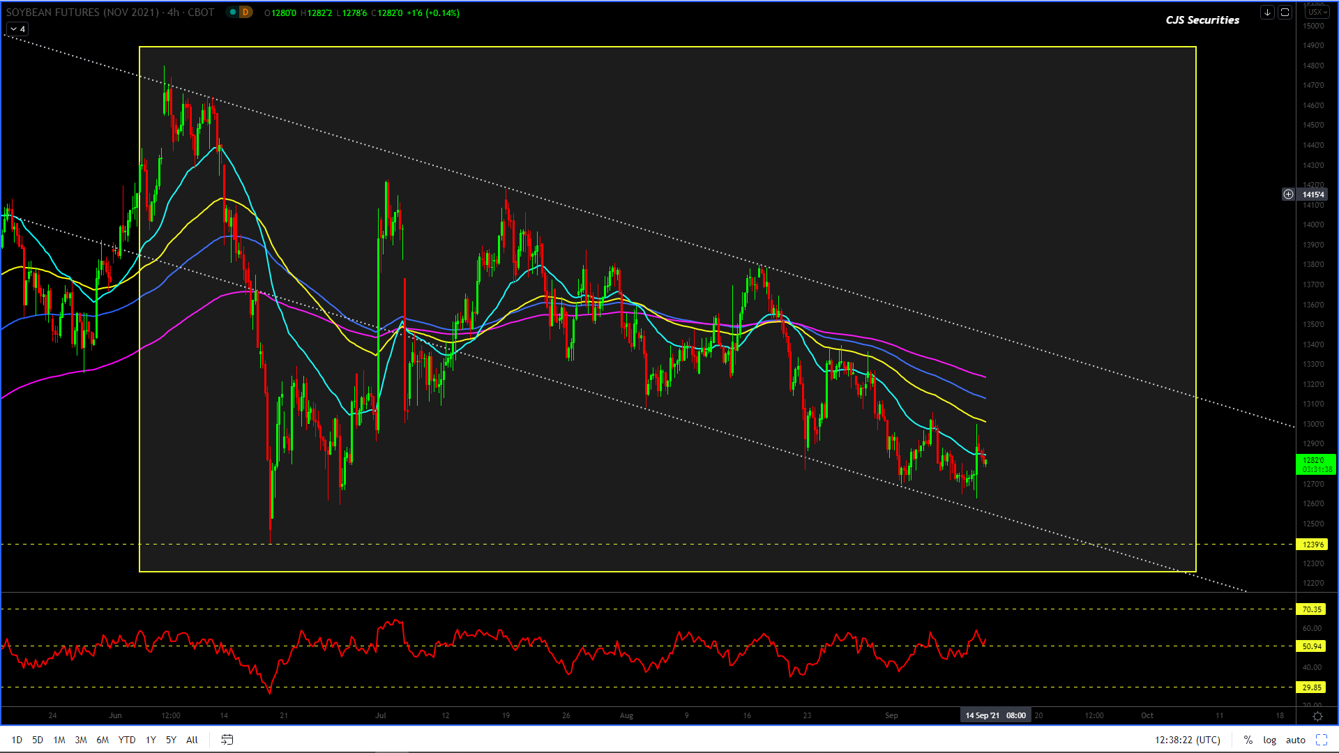
Task: Click the Go to date calendar icon
Action: 227,740
